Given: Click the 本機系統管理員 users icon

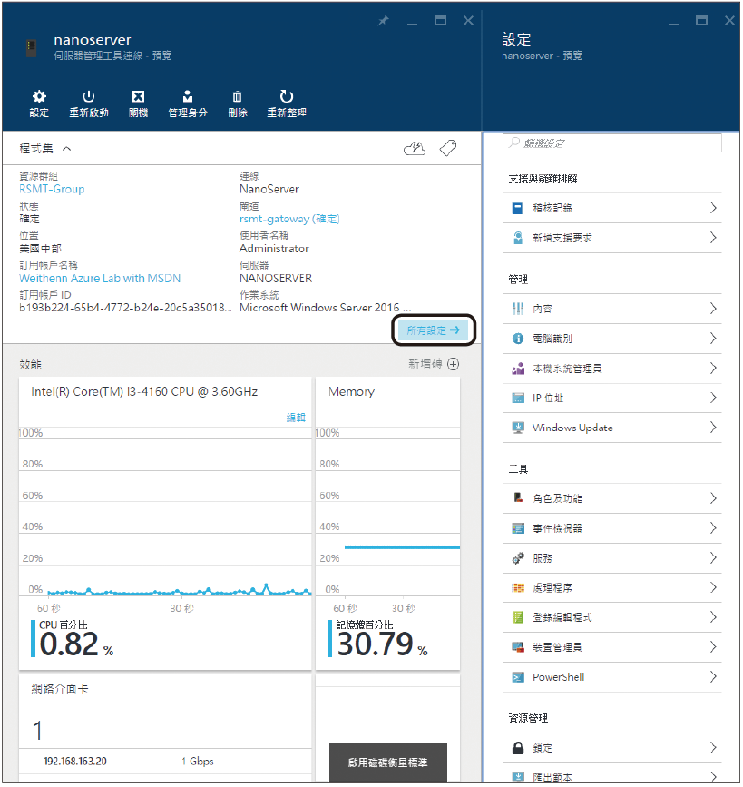Looking at the screenshot, I should tap(518, 369).
